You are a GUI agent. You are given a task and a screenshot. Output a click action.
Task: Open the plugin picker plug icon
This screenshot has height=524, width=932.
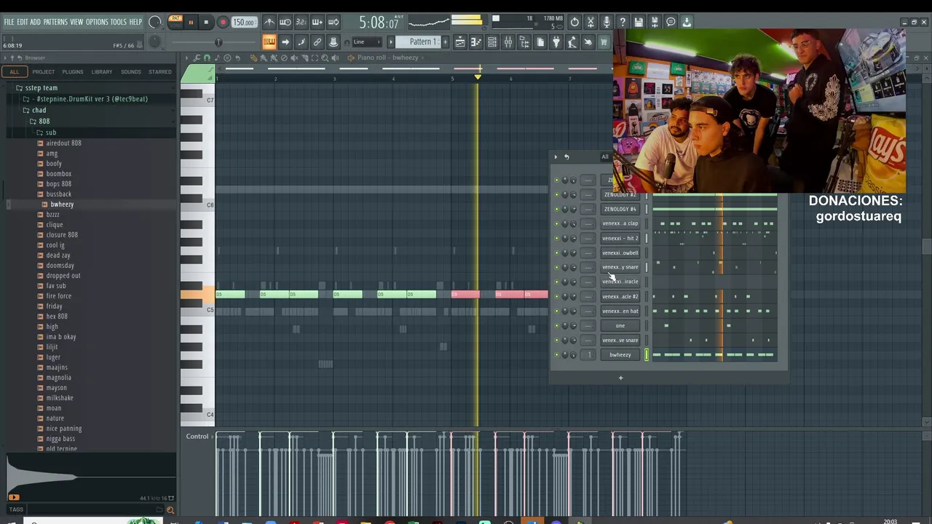556,42
